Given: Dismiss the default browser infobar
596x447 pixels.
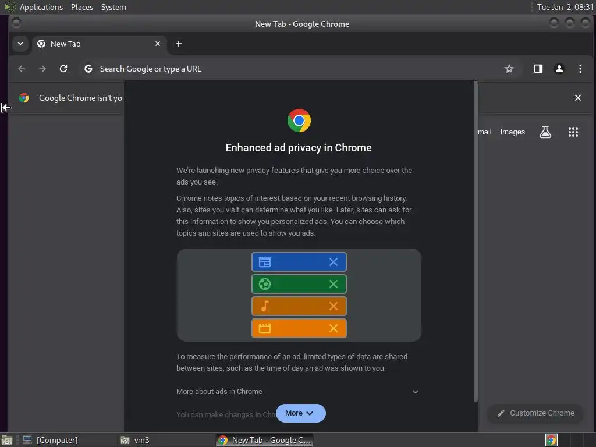Looking at the screenshot, I should pos(578,98).
